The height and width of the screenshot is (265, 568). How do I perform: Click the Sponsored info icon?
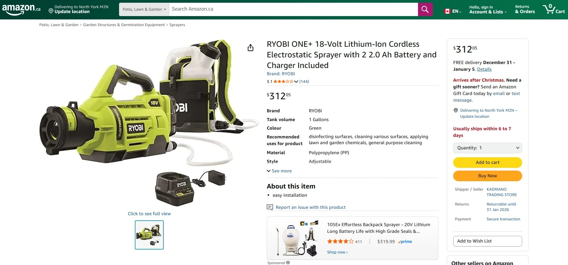288,263
